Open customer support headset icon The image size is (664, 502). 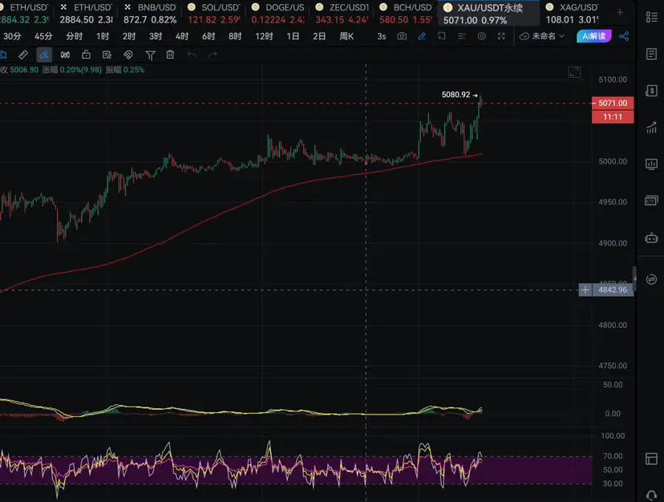[651, 496]
